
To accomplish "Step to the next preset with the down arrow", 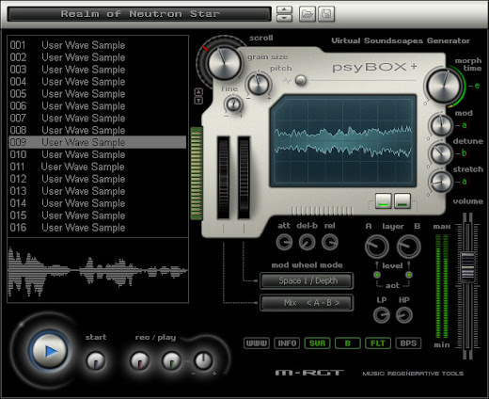I will click(x=284, y=18).
